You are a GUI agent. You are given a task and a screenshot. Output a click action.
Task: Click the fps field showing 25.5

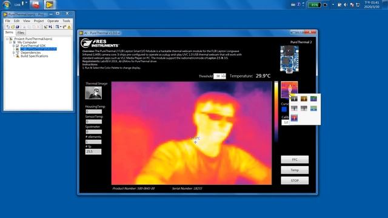tap(93, 151)
